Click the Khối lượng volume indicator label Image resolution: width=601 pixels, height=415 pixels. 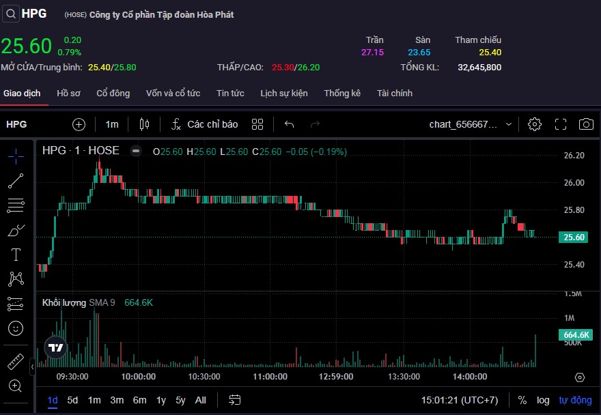tap(64, 303)
